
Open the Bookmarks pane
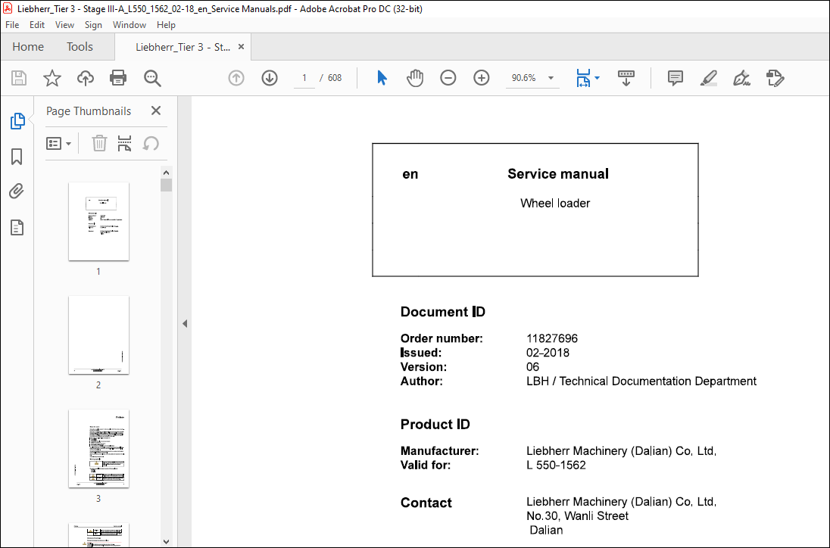(x=17, y=157)
